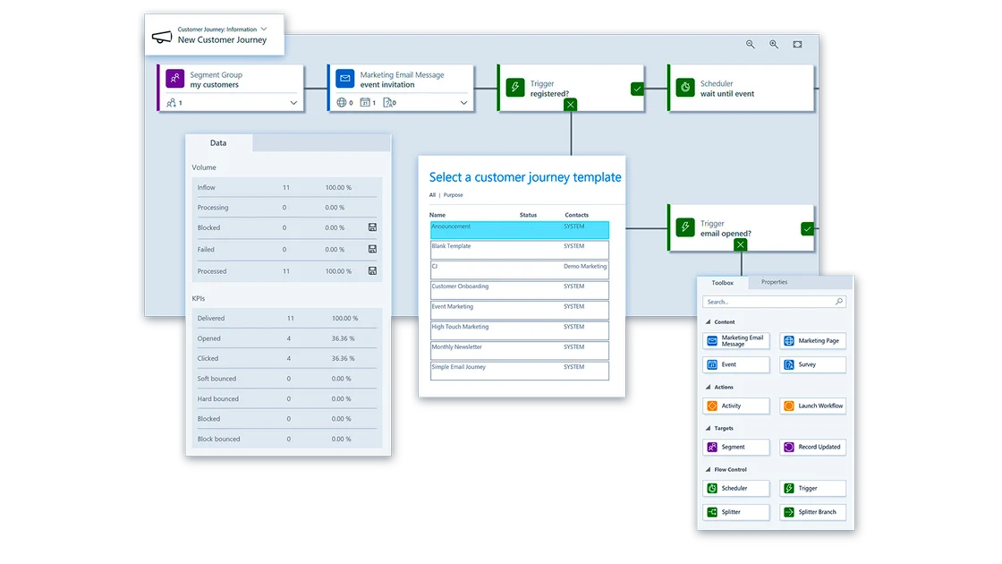Select the Blank Template row
Viewport: 1002px width, 564px height.
[520, 250]
